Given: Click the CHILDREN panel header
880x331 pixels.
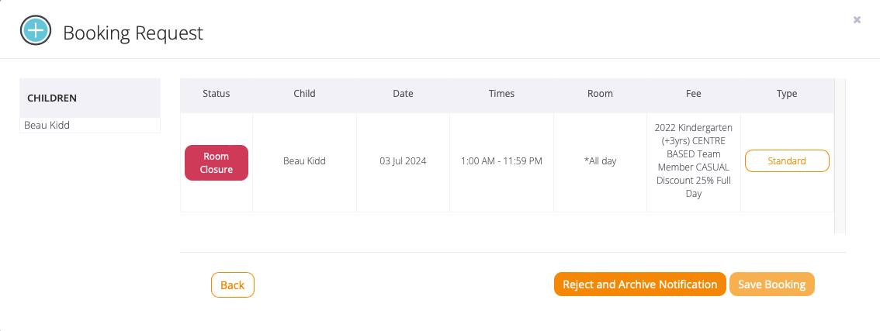Looking at the screenshot, I should (52, 98).
